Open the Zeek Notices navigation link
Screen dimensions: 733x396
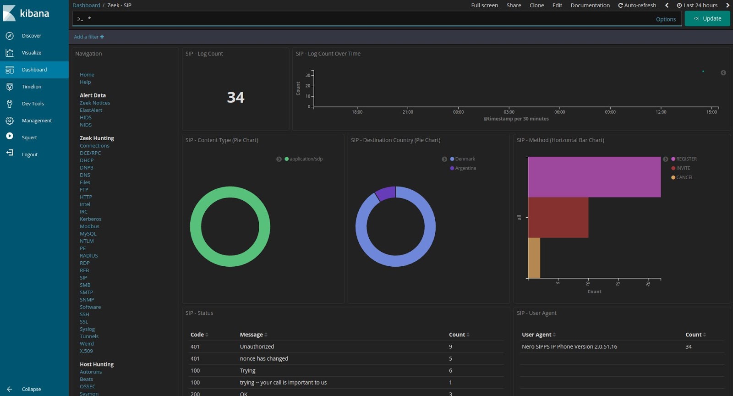coord(95,103)
